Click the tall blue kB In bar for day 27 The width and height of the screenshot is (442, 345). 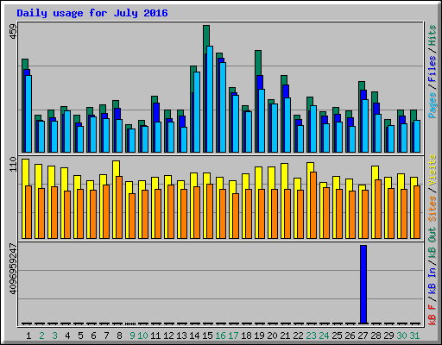[x=363, y=285]
